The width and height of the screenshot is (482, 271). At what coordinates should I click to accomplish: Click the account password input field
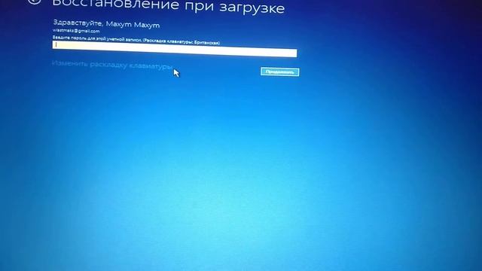175,49
